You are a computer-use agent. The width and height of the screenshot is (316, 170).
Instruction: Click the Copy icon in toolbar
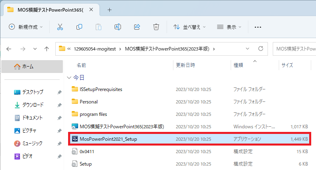click(79, 27)
